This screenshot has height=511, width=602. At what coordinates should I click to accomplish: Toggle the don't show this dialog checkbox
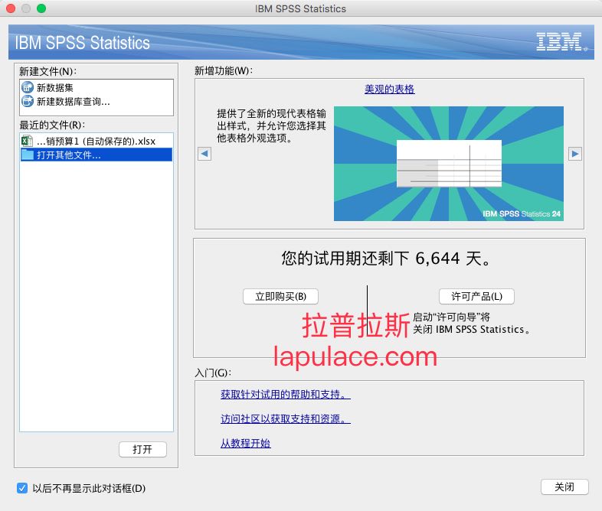(22, 488)
